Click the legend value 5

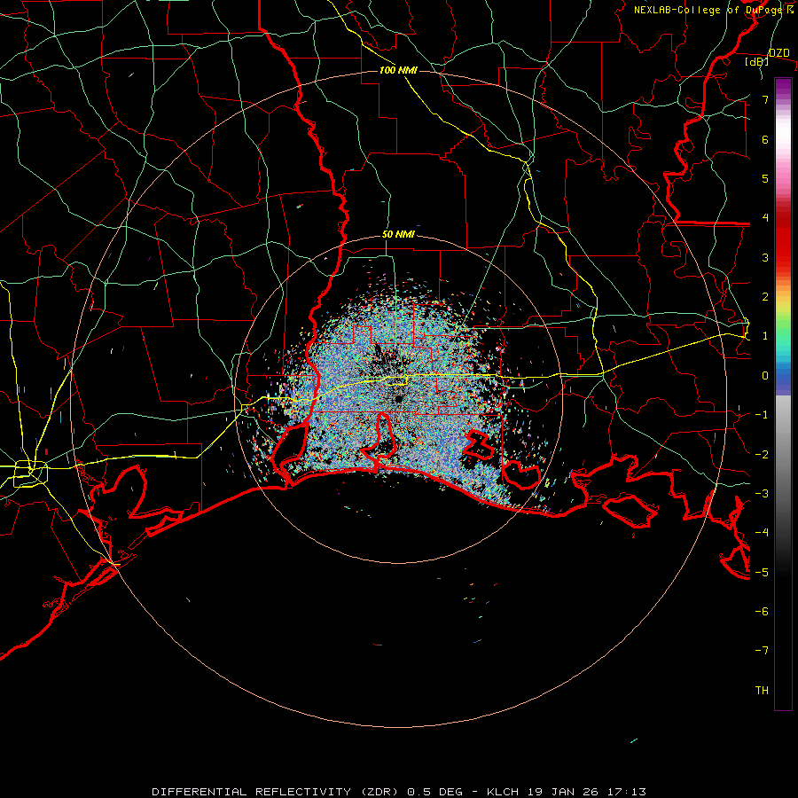point(765,178)
